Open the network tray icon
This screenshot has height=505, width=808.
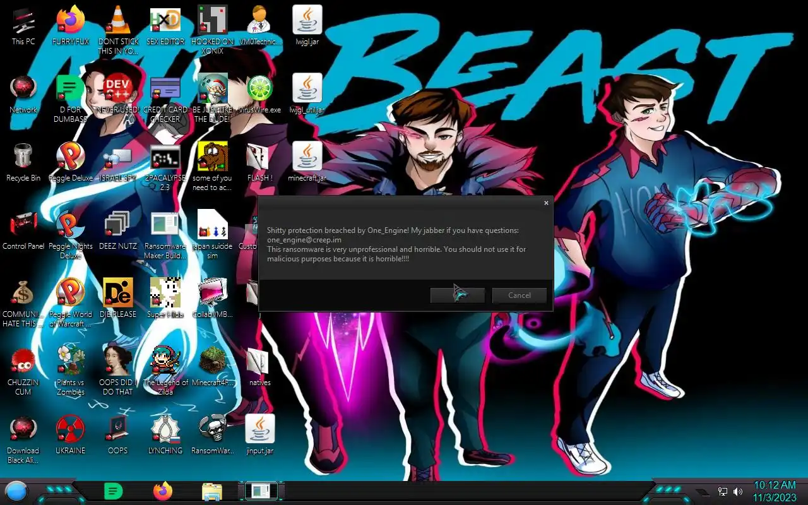pyautogui.click(x=723, y=492)
